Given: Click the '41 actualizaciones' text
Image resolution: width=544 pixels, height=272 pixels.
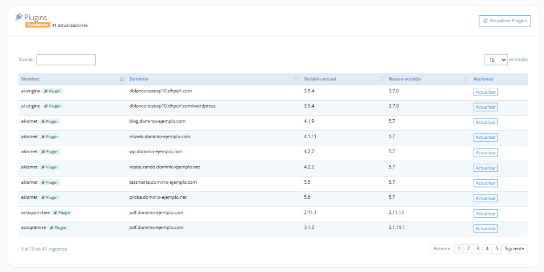Looking at the screenshot, I should click(70, 25).
